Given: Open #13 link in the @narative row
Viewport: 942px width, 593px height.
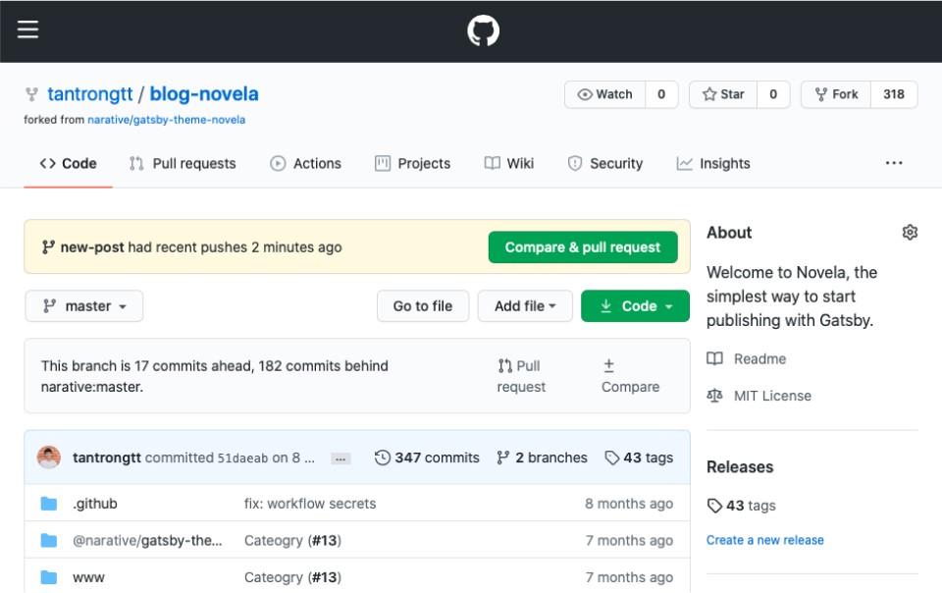Looking at the screenshot, I should pyautogui.click(x=325, y=541).
